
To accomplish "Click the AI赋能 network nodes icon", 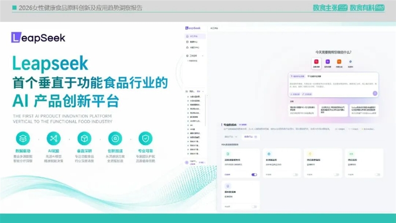I will coord(54,139).
